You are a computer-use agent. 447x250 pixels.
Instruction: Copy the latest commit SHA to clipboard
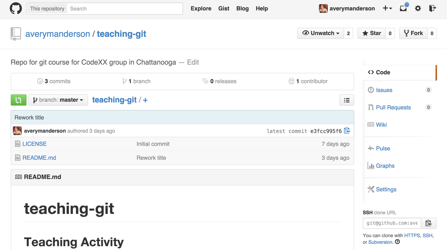(347, 131)
